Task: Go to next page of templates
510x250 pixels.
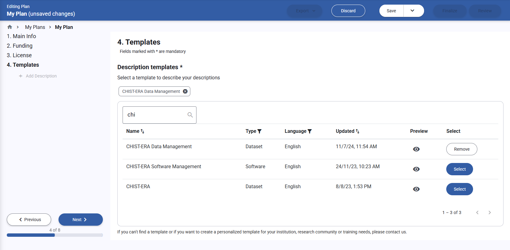Action: pos(489,212)
